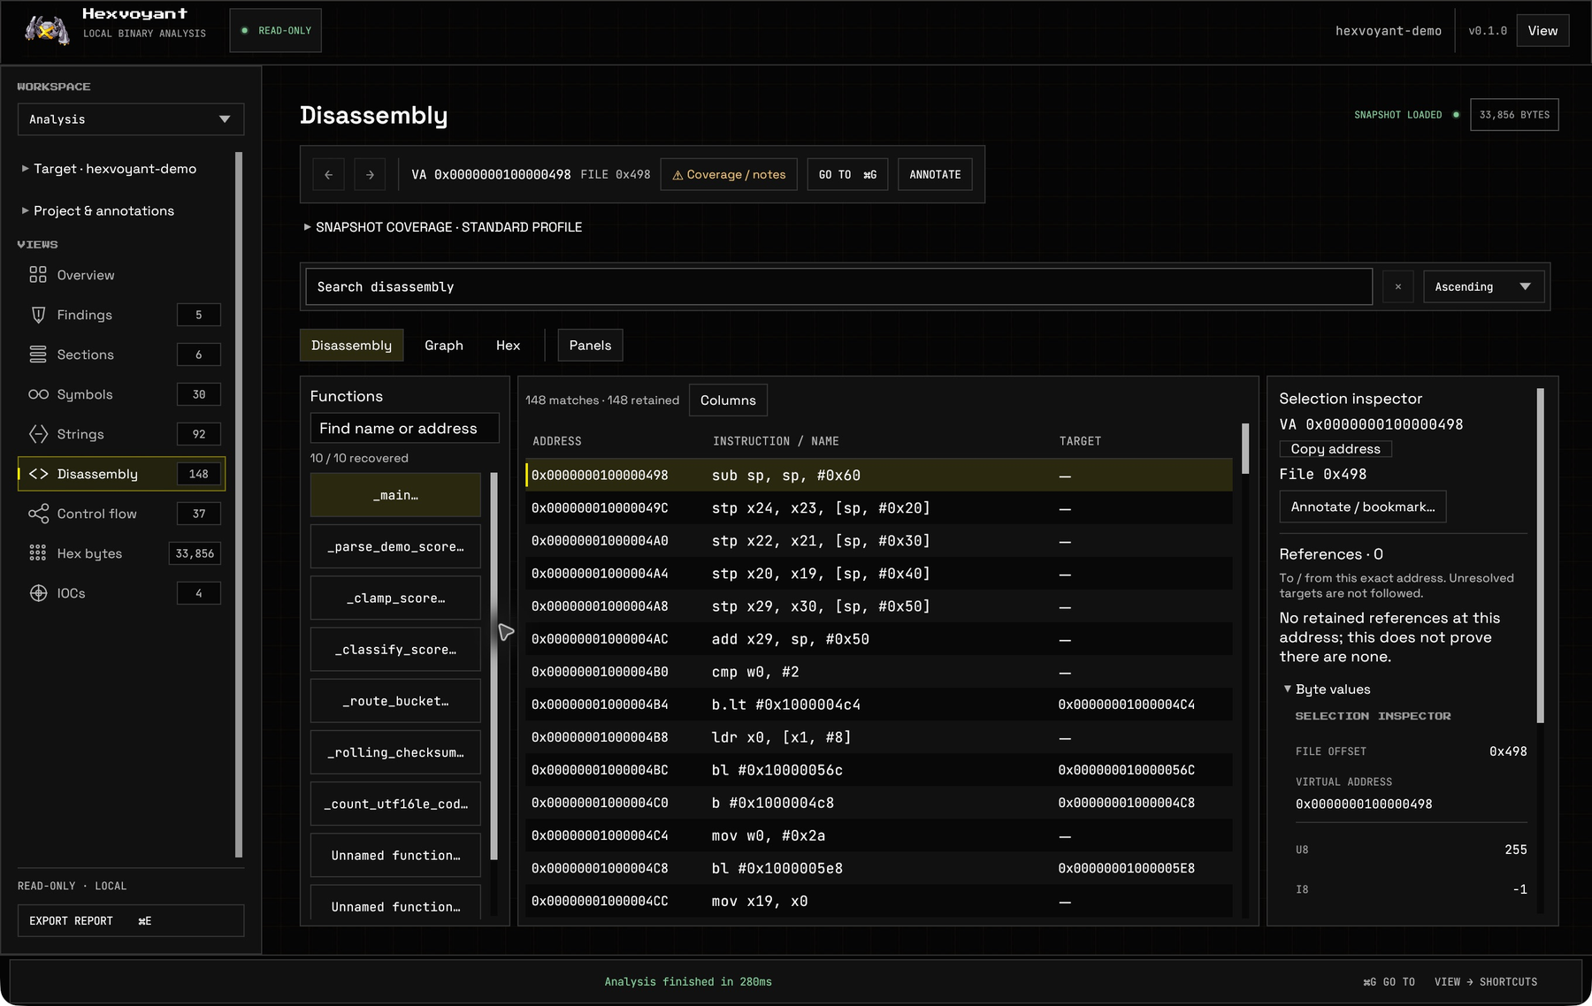Viewport: 1592px width, 1006px height.
Task: Switch to the Hex tab
Action: 508,345
